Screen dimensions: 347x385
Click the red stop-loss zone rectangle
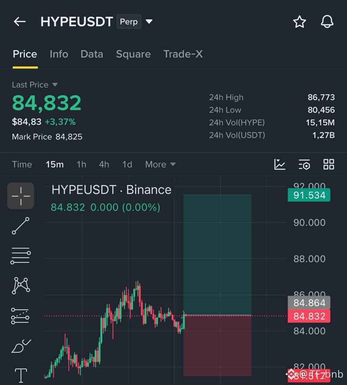(x=218, y=346)
